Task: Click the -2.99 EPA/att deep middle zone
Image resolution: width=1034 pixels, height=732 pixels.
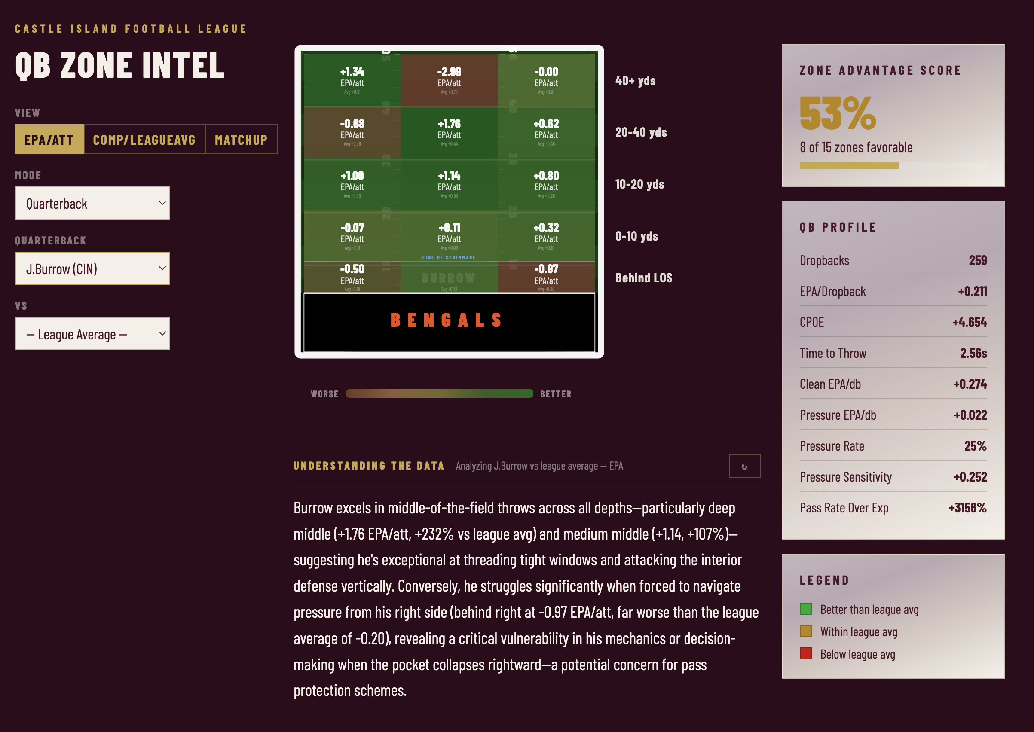Action: tap(449, 80)
